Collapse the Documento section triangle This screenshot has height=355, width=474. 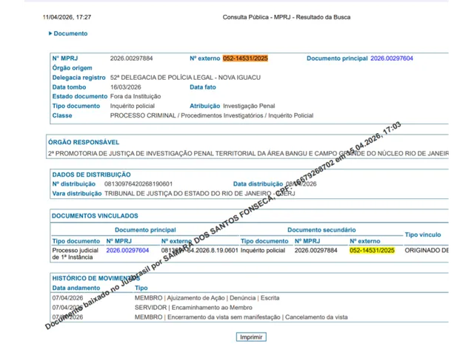tap(50, 33)
